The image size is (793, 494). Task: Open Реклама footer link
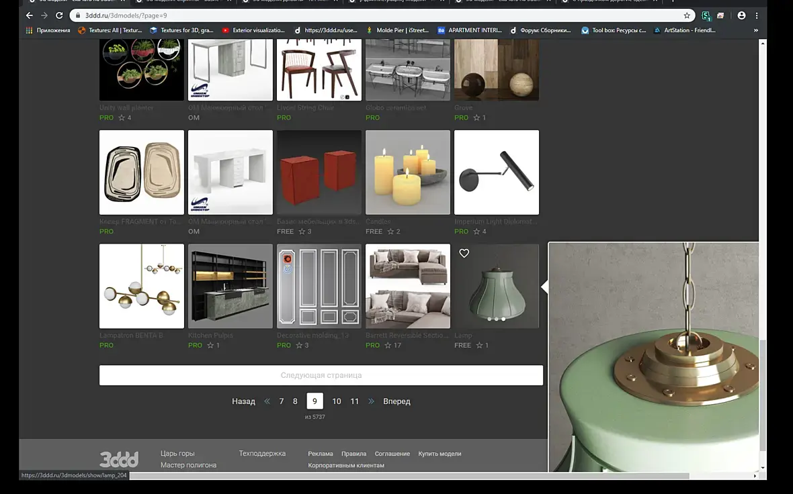(320, 454)
